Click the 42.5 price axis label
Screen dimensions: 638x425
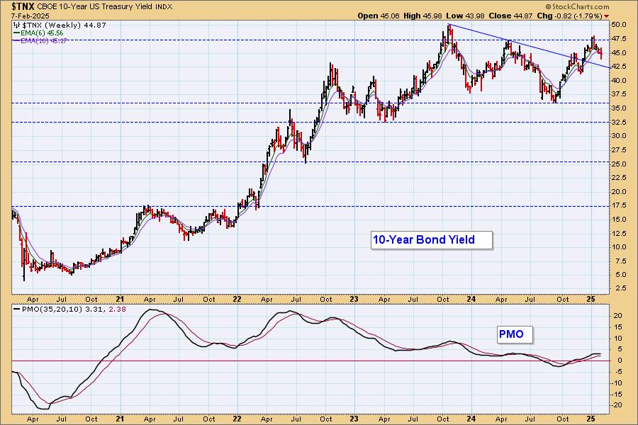click(x=618, y=67)
